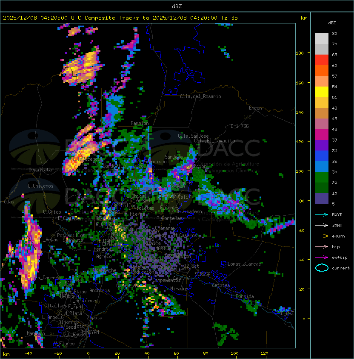The image size is (354, 359).
Task: Click the Lomas_Blancas location label
Action: 244,264
